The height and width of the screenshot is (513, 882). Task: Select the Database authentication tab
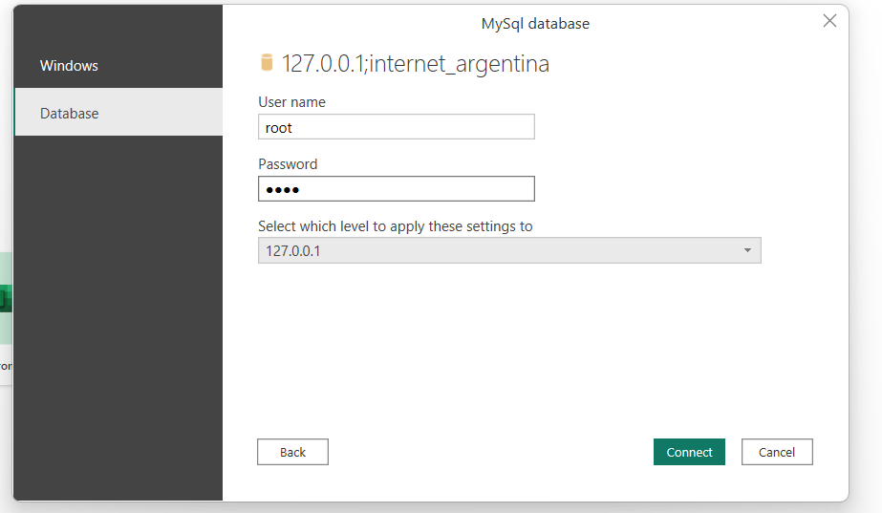[118, 112]
